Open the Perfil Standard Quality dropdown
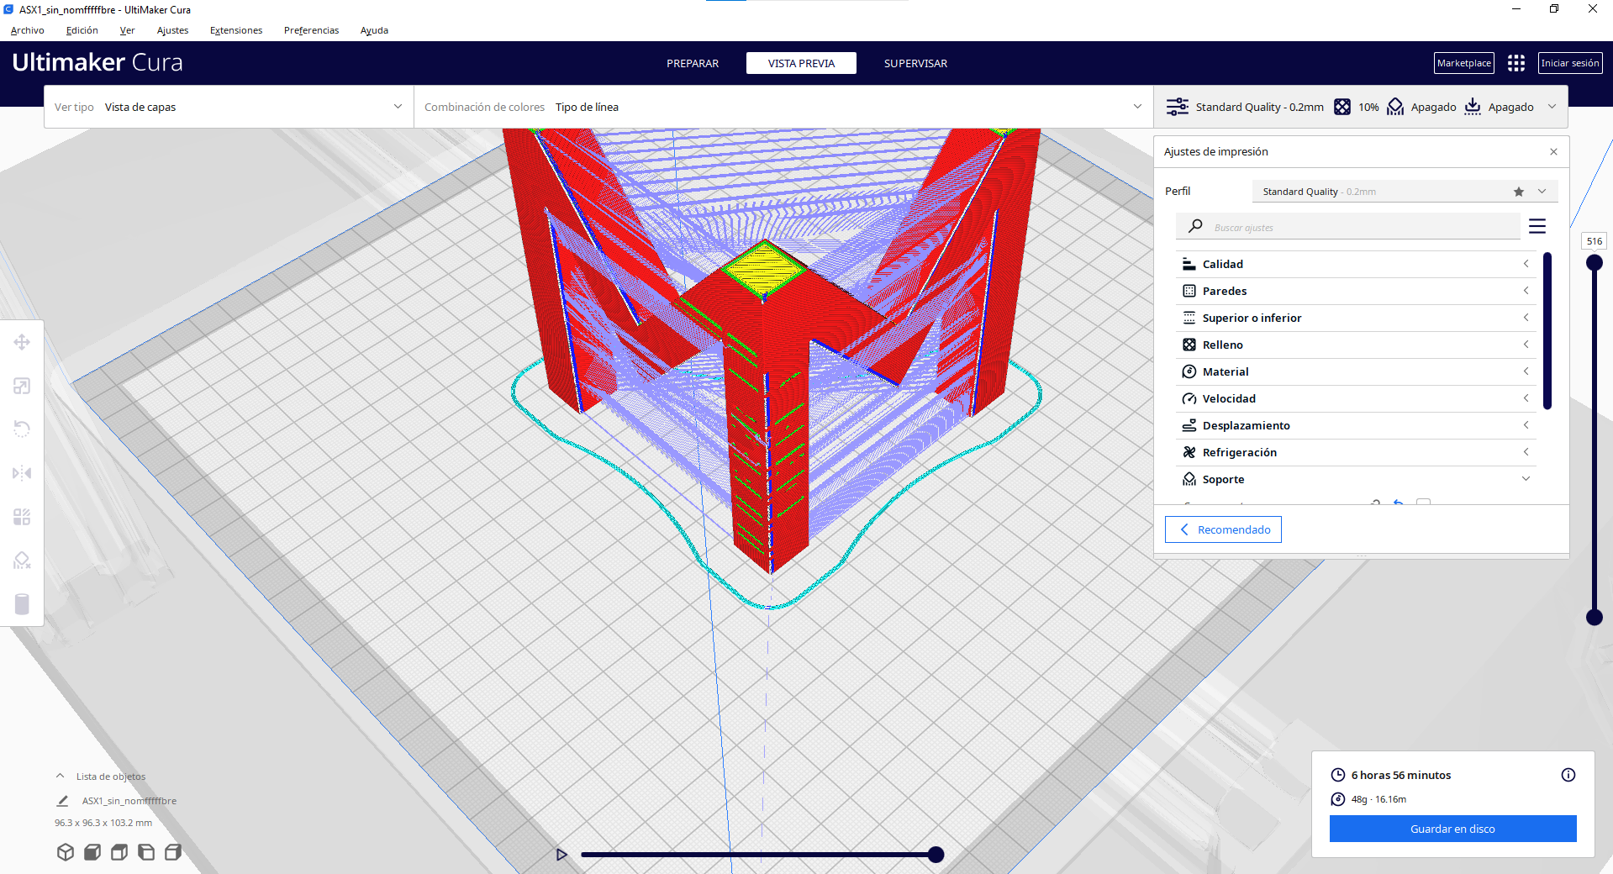 click(1405, 192)
